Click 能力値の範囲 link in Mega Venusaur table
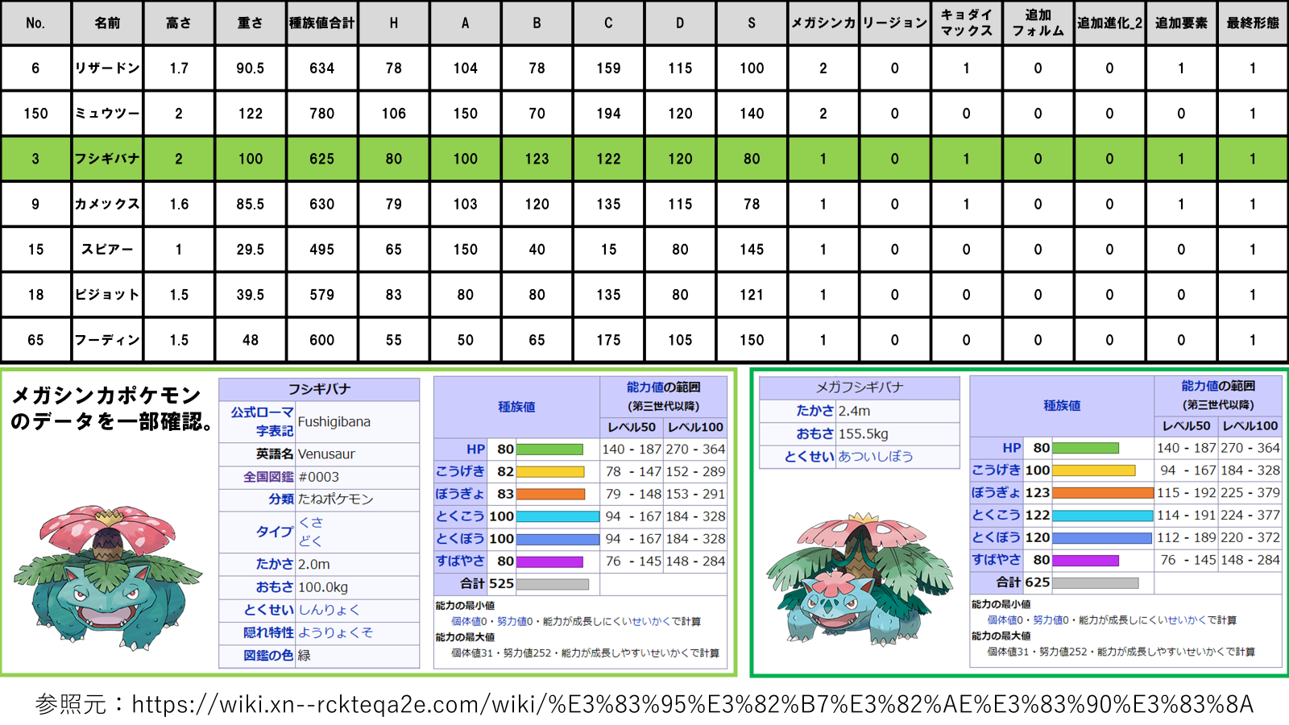 point(1218,386)
